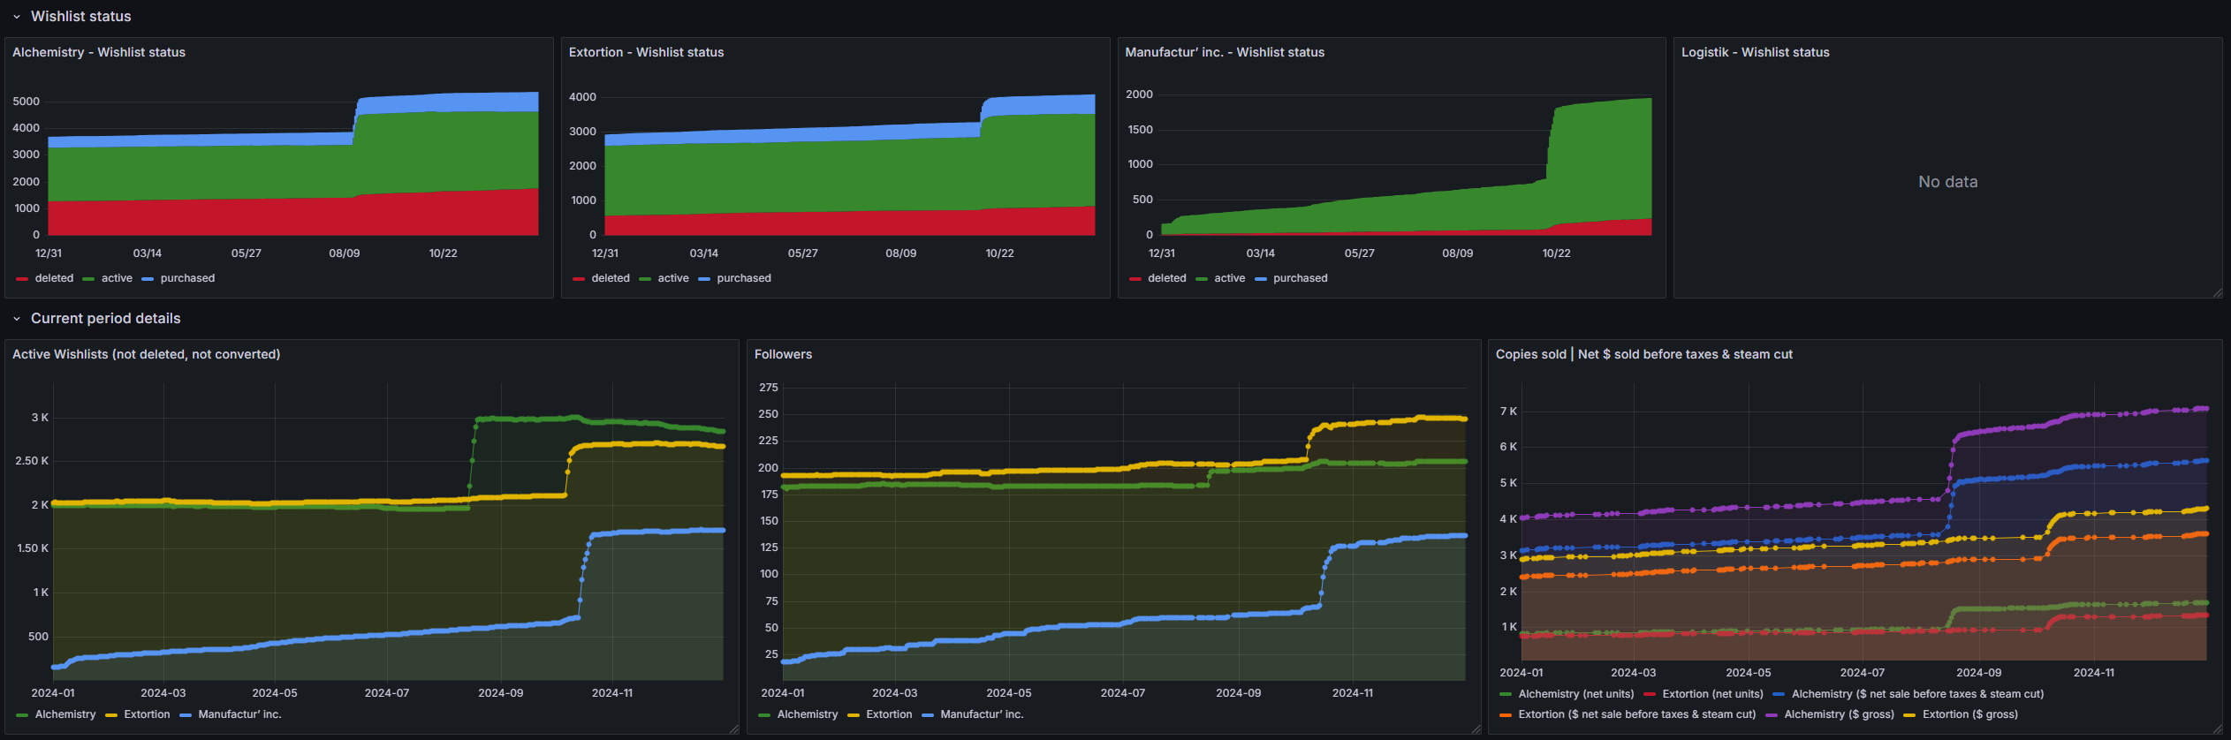Open the Extortion - Wishlist status panel title menu

646,52
